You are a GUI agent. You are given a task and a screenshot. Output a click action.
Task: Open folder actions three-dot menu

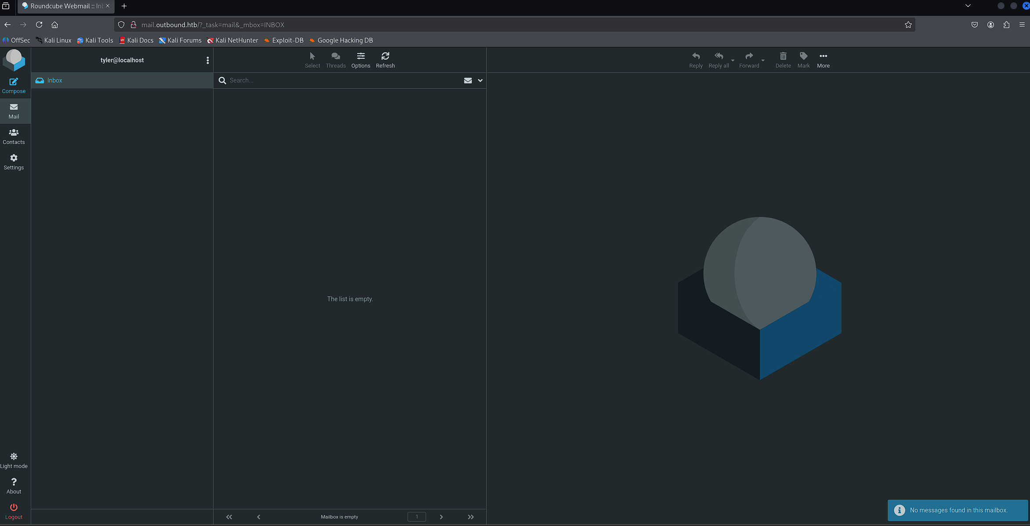(208, 60)
